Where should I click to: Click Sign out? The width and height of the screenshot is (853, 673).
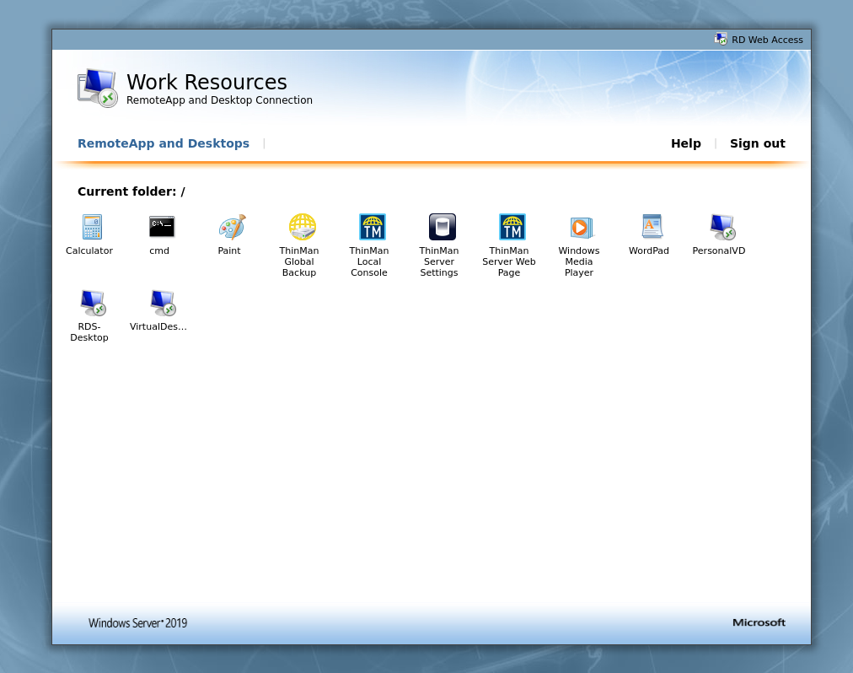tap(757, 143)
